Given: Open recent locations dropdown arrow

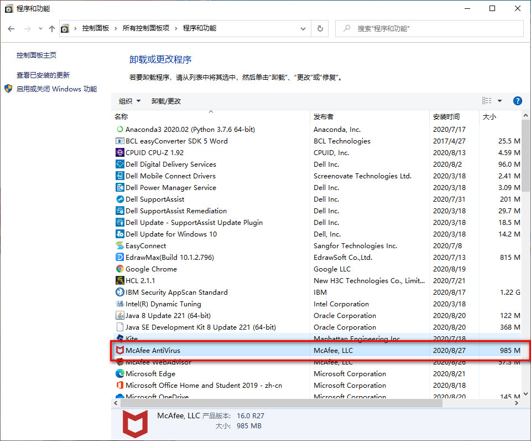Looking at the screenshot, I should pyautogui.click(x=40, y=28).
